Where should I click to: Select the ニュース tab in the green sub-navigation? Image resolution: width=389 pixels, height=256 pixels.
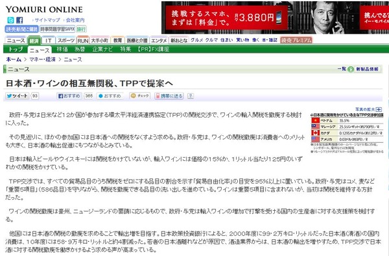pos(40,50)
